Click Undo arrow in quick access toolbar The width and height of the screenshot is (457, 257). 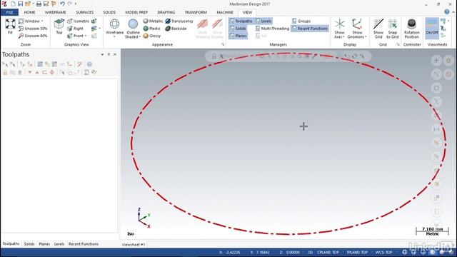tap(62, 4)
